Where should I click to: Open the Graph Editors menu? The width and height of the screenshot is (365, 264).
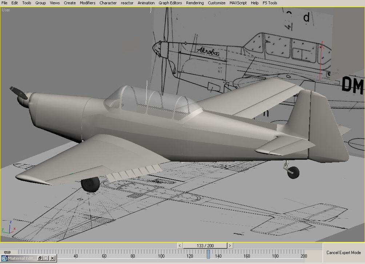coord(170,3)
